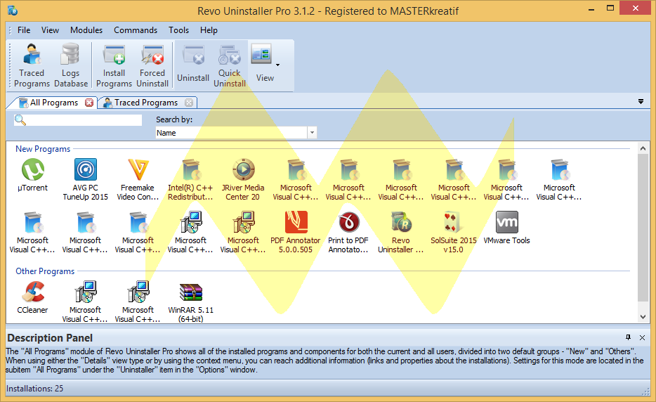656x402 pixels.
Task: Open the Commands menu
Action: click(136, 30)
